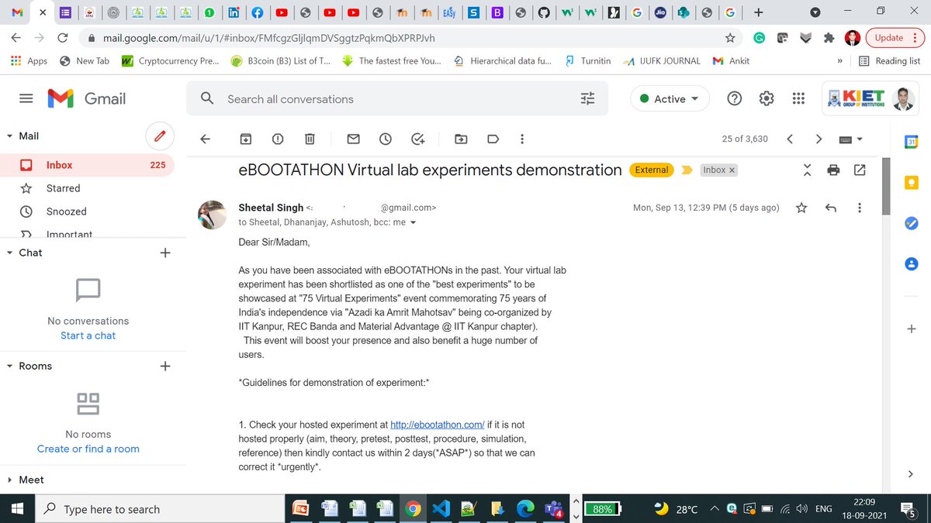Open Gmail main menu hamburger icon
931x523 pixels.
26,98
